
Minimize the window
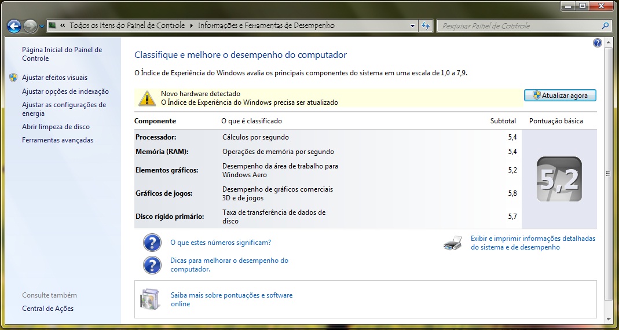(569, 6)
